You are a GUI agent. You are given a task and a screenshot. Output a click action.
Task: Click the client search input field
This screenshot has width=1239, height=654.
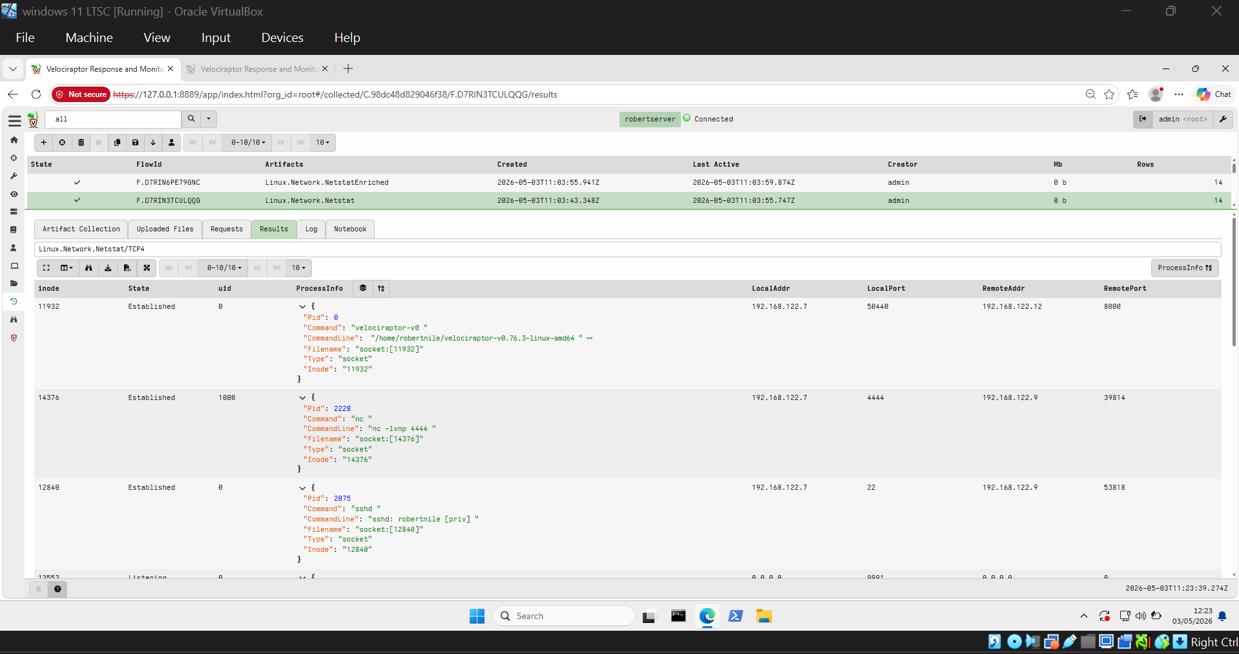(113, 119)
